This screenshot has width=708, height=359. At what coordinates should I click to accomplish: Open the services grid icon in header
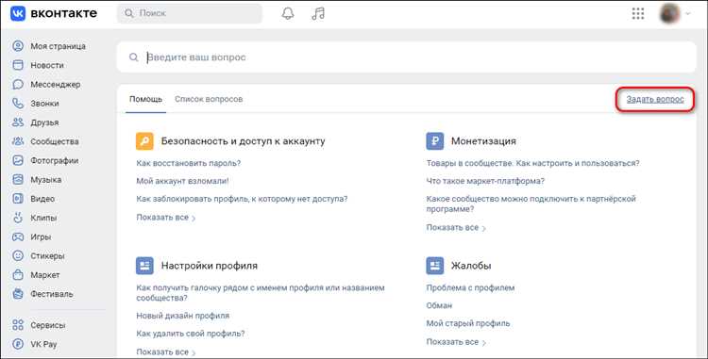pos(637,13)
